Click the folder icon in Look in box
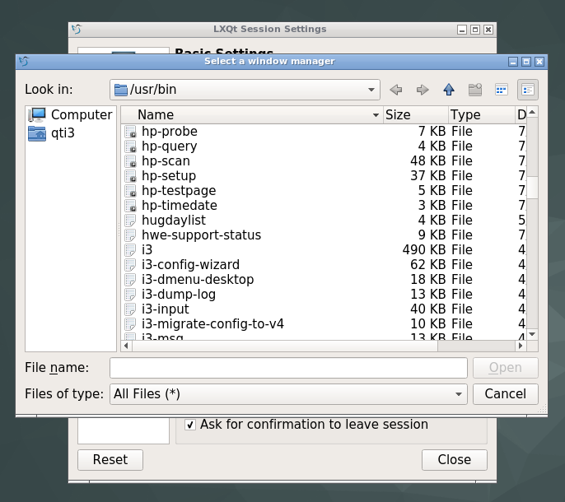Image resolution: width=565 pixels, height=502 pixels. pos(121,90)
